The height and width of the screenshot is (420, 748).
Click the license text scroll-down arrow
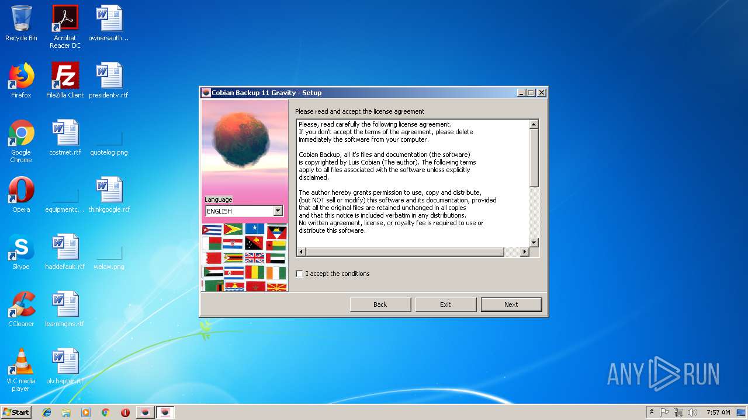click(534, 243)
